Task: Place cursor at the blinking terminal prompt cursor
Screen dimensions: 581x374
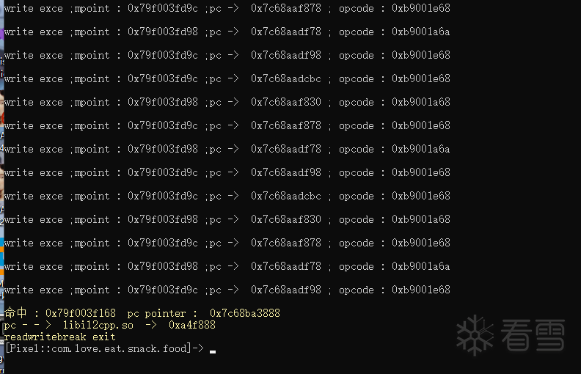Action: pyautogui.click(x=213, y=351)
